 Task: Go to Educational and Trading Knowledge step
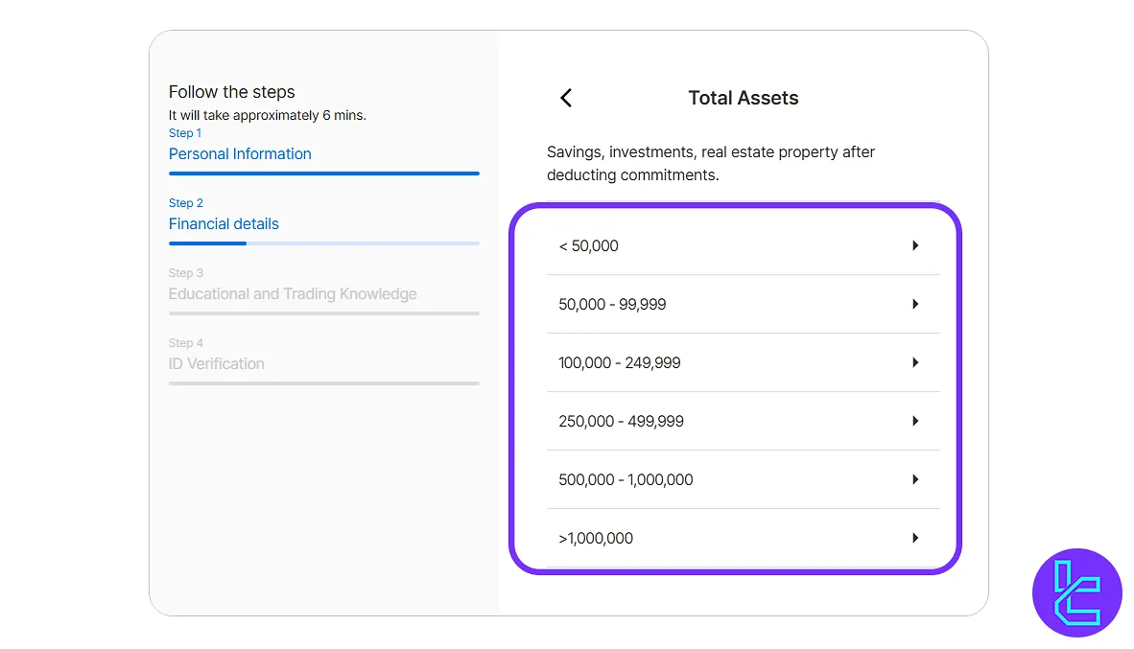tap(293, 294)
